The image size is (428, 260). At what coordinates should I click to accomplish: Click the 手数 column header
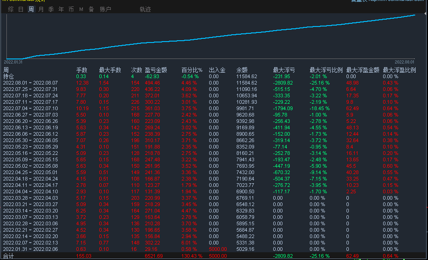click(81, 70)
